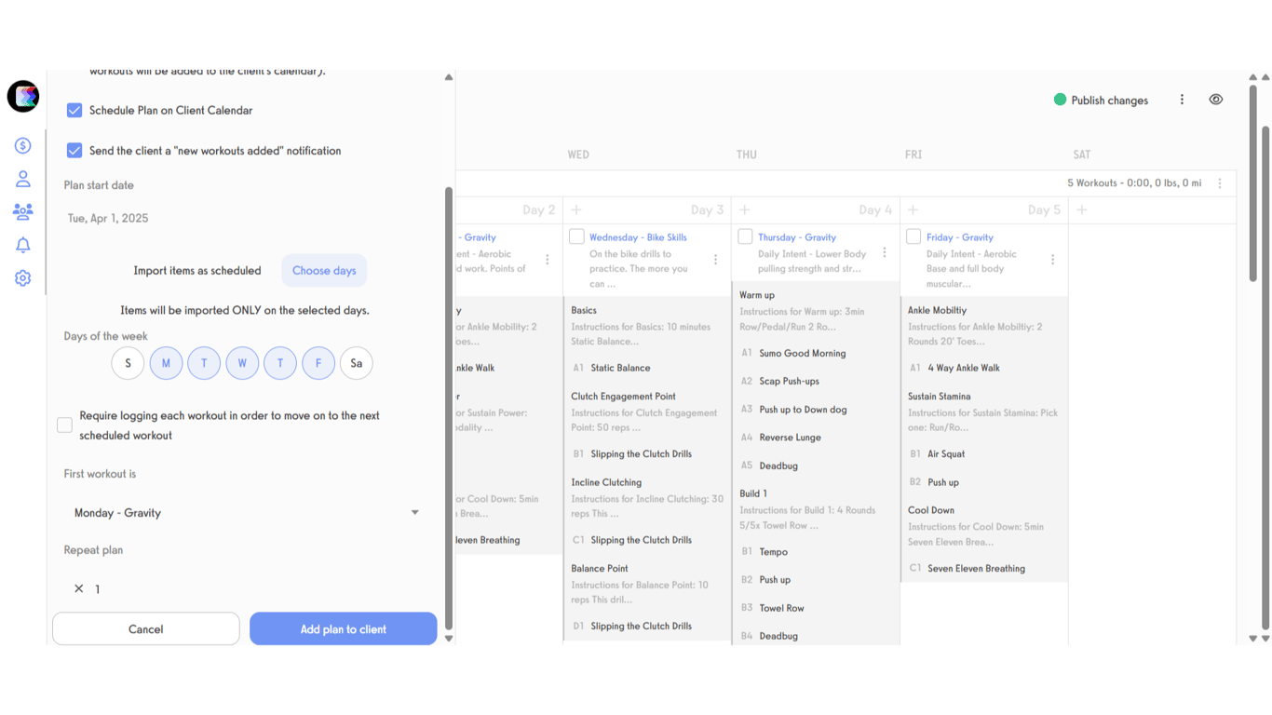Image resolution: width=1272 pixels, height=715 pixels.
Task: Open settings via the gear icon
Action: pos(22,277)
